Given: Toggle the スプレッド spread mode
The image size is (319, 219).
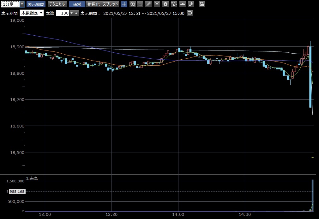Looking at the screenshot, I should coord(111,4).
